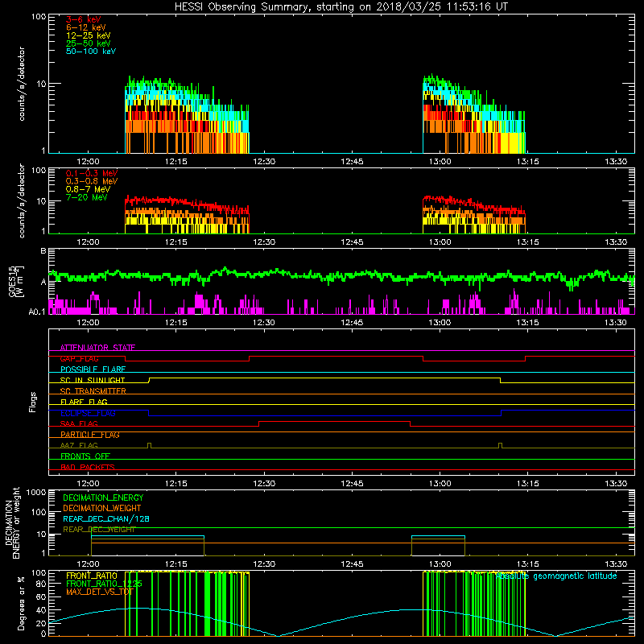Click the FLARE_FLAG label
644x644 pixels.
coord(84,402)
